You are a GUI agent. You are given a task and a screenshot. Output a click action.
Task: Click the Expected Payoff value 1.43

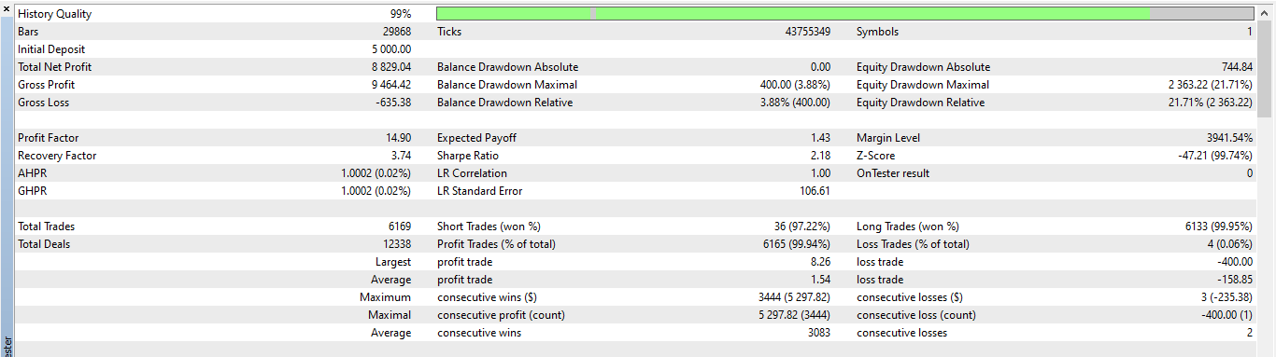pyautogui.click(x=821, y=138)
